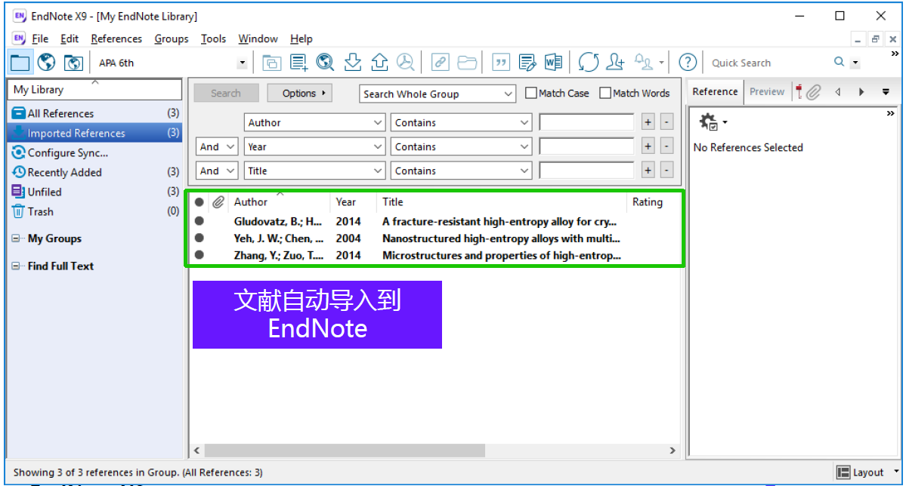Open the Tools menu
The height and width of the screenshot is (486, 906).
[213, 38]
